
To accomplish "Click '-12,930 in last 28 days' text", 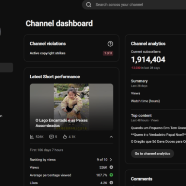I will pos(145,68).
